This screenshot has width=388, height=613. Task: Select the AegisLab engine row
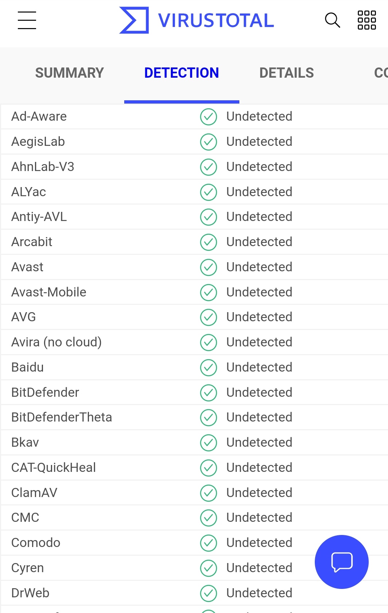[x=38, y=141]
